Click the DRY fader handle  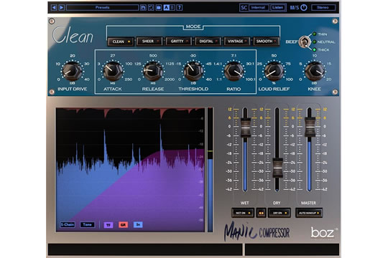(277, 168)
